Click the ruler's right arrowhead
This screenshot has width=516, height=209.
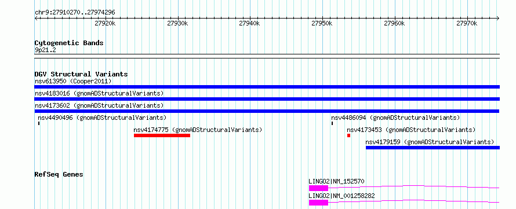pos(498,19)
